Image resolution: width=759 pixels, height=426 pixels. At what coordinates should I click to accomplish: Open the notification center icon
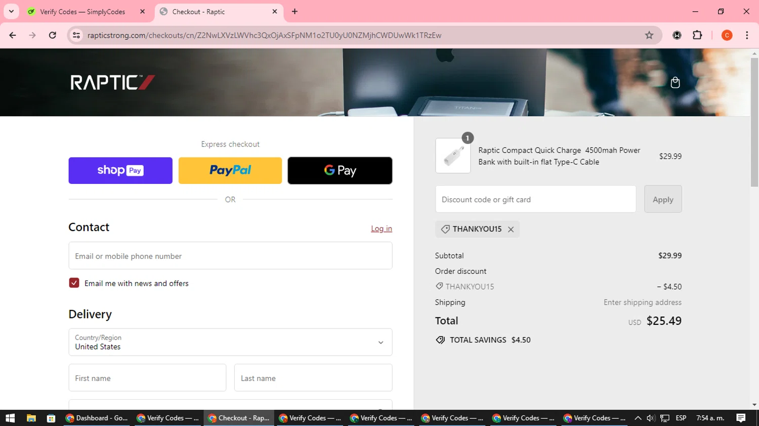click(x=741, y=418)
